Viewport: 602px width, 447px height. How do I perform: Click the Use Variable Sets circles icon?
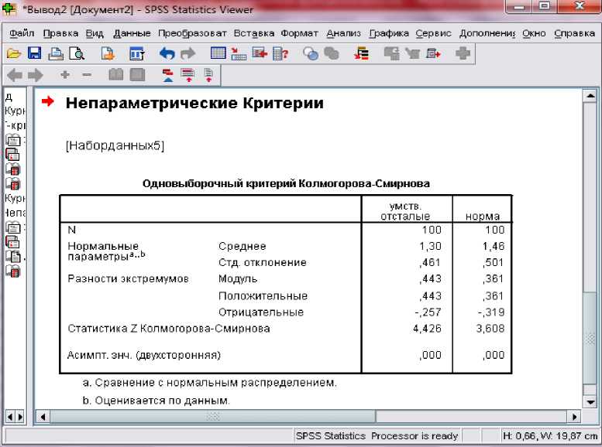point(310,53)
